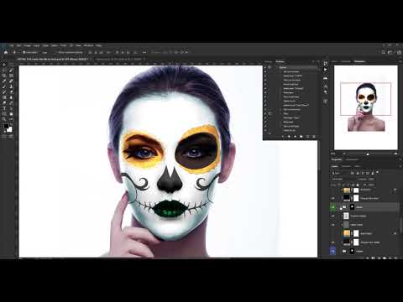Toggle layer filtering switch in Layers panel
The image size is (403, 302).
click(378, 172)
